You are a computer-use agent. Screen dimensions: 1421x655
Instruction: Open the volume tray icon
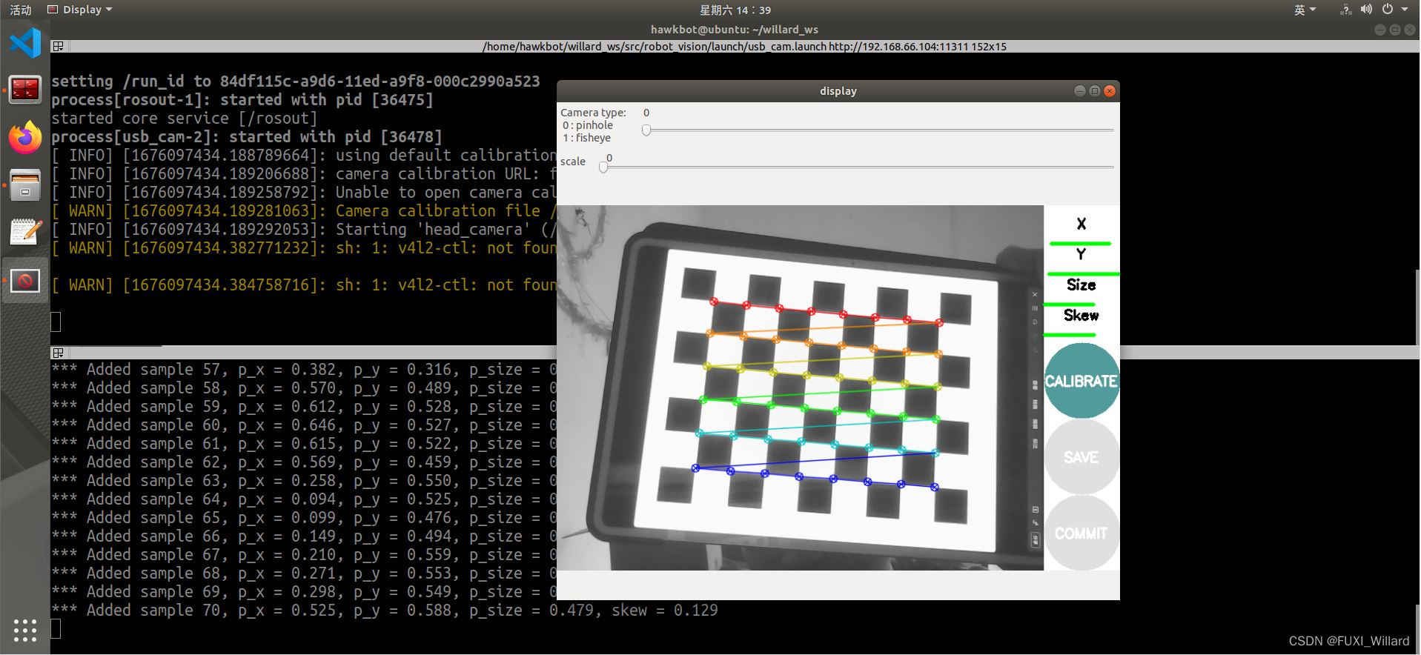(1366, 10)
